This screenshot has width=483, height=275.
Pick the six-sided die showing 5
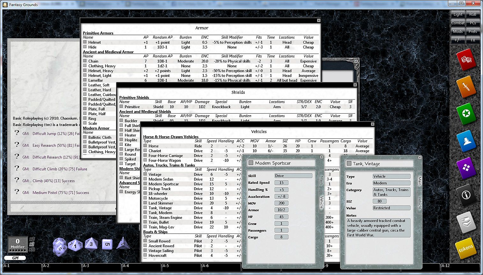tap(107, 245)
